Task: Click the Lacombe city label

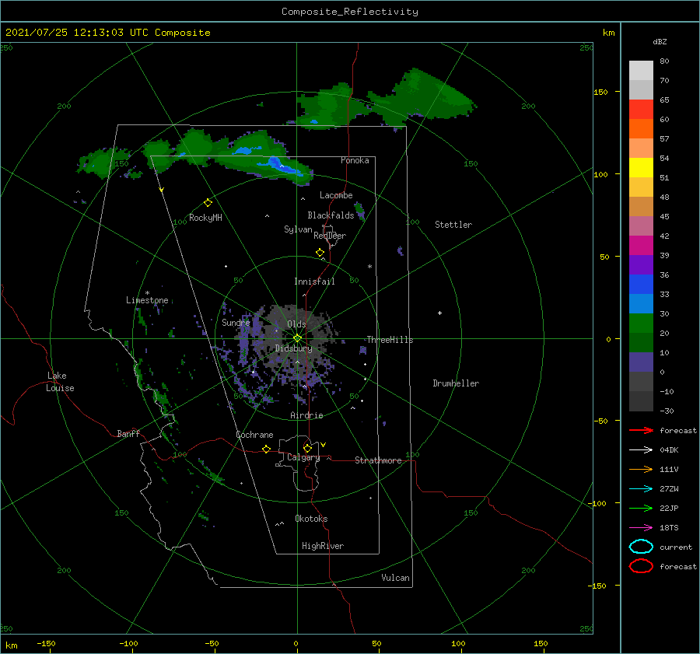Action: (x=336, y=195)
